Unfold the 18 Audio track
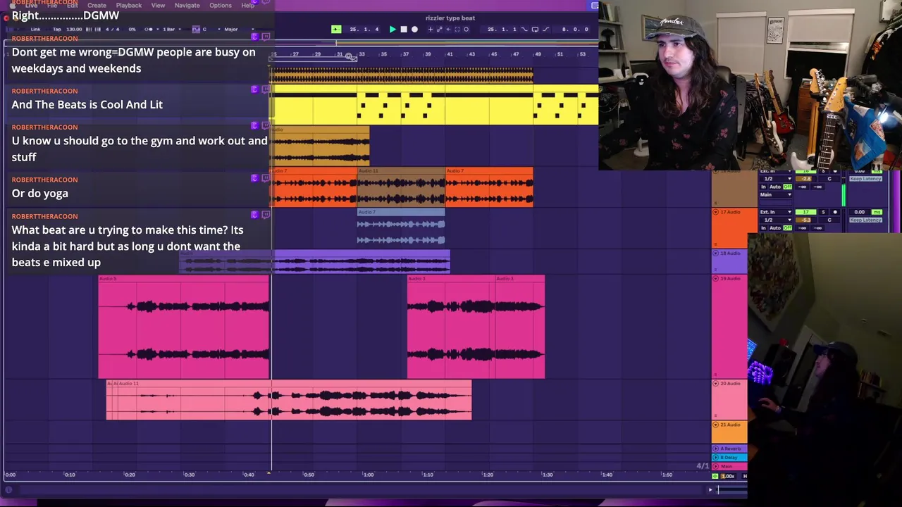Screen dimensions: 902x507 pos(716,253)
